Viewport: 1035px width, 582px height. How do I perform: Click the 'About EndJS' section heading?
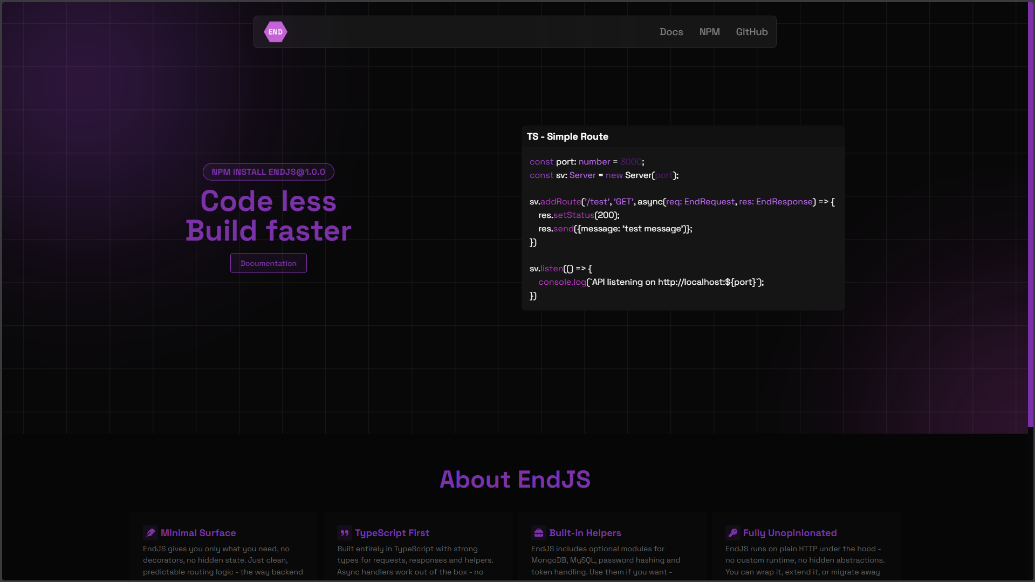[515, 480]
